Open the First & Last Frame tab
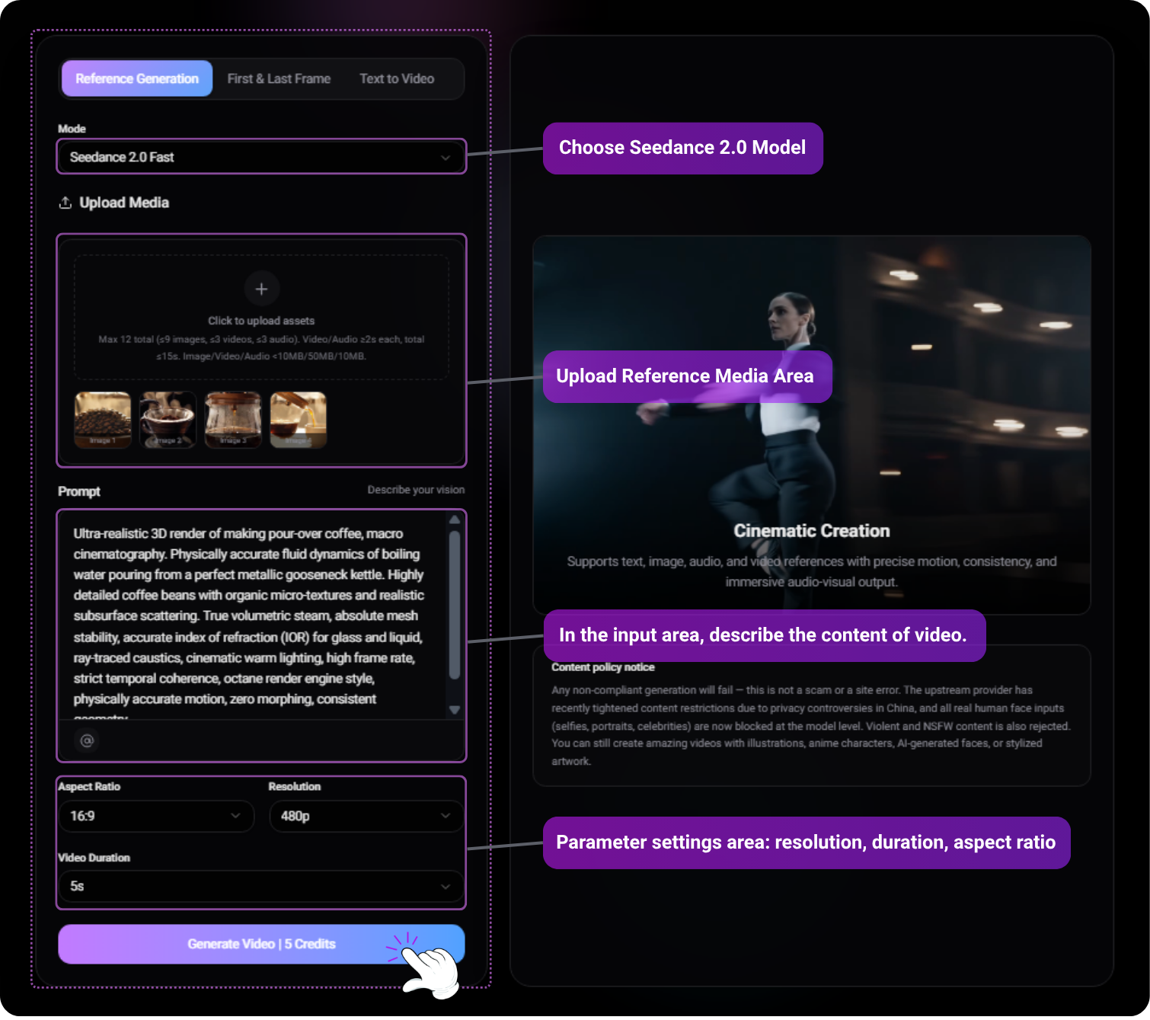 point(279,78)
